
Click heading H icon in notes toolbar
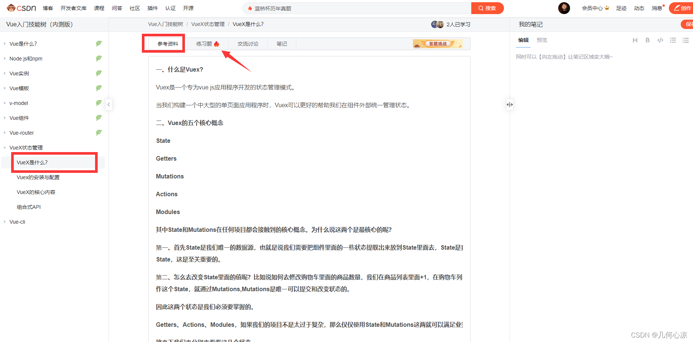(x=635, y=40)
